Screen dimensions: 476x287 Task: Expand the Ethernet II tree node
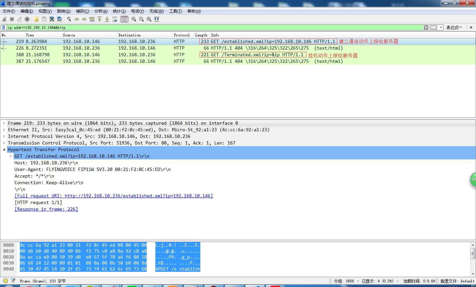pos(4,130)
